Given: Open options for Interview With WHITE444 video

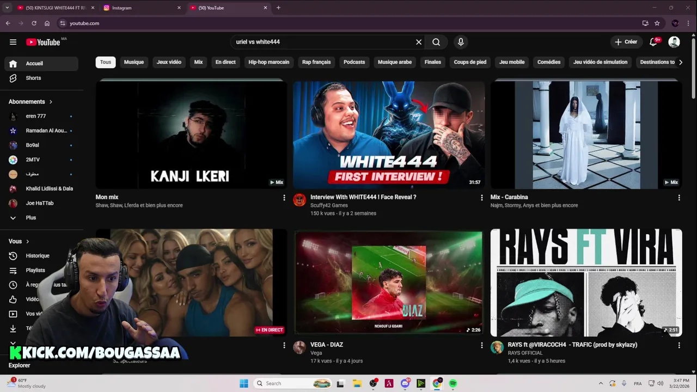Looking at the screenshot, I should click(x=481, y=198).
